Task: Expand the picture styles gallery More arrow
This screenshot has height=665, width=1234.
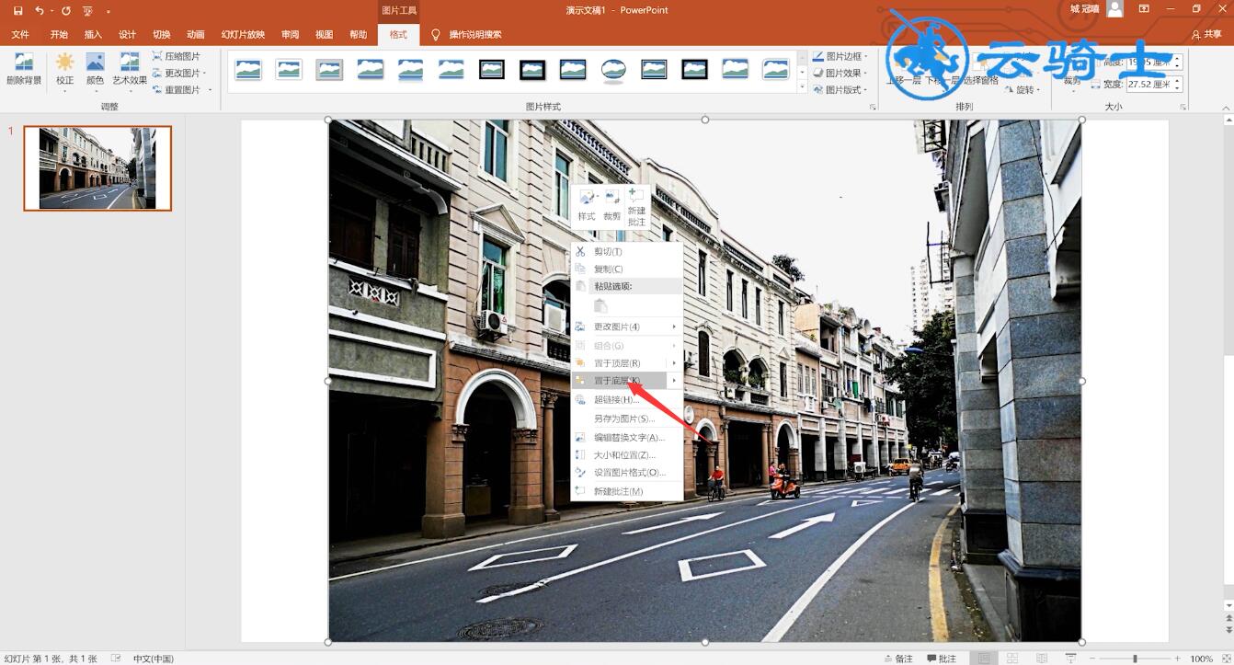Action: [803, 87]
